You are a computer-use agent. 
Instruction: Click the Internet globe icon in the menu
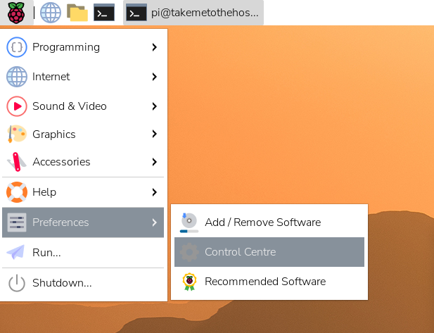click(17, 77)
